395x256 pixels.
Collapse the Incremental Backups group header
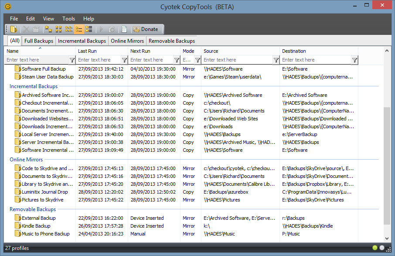(x=34, y=86)
